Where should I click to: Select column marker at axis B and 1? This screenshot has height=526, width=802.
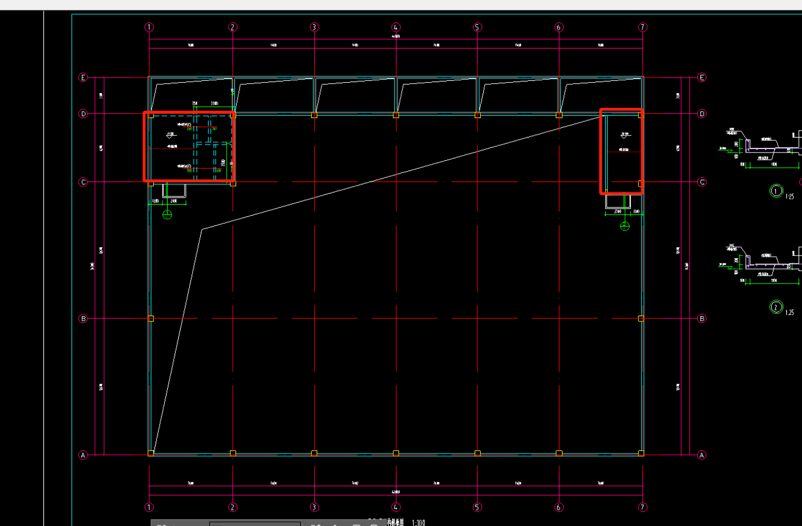coord(151,318)
